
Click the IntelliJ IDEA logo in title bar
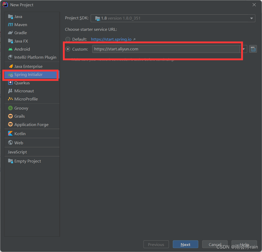click(x=5, y=5)
